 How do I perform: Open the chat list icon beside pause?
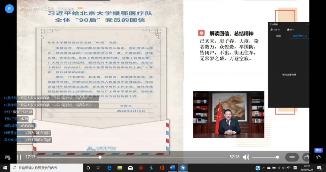8,157
